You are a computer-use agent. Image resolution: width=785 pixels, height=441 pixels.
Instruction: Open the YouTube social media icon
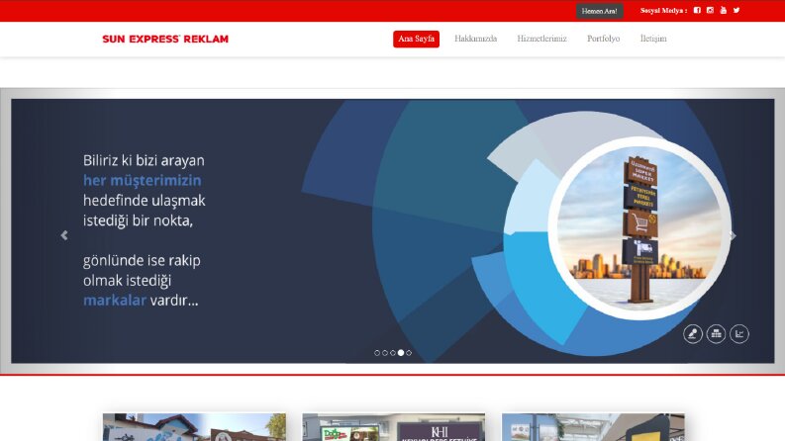coord(723,10)
